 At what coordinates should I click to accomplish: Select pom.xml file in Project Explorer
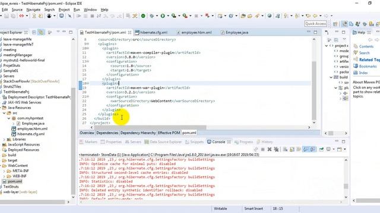click(x=15, y=182)
